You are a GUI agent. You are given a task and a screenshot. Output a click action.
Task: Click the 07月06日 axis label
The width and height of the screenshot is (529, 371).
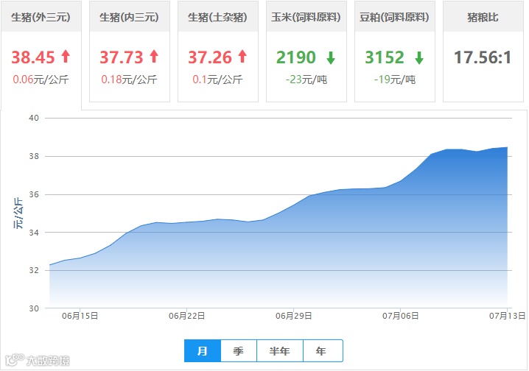401,316
